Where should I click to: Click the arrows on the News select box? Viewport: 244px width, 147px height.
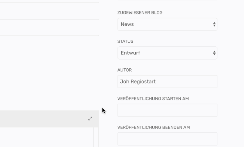point(214,24)
